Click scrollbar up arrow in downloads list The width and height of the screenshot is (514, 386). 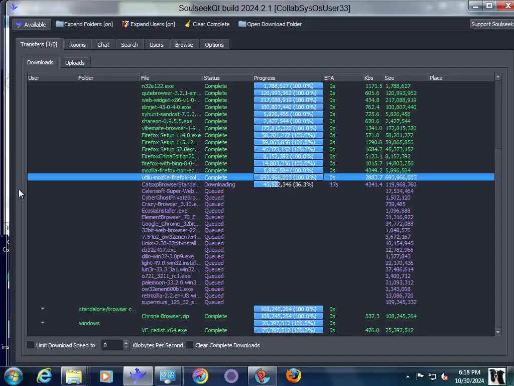pos(498,77)
